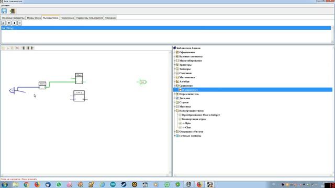Save the user block with floppy icon
Image resolution: width=335 pixels, height=188 pixels.
4,11
